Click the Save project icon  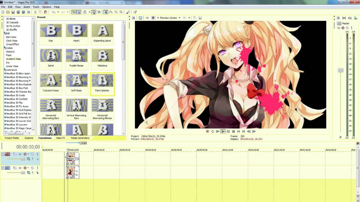(13, 12)
